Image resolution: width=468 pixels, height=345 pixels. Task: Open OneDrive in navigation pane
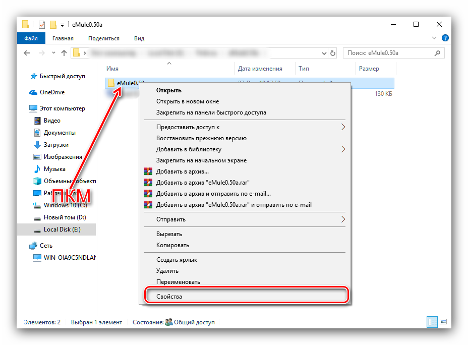52,92
